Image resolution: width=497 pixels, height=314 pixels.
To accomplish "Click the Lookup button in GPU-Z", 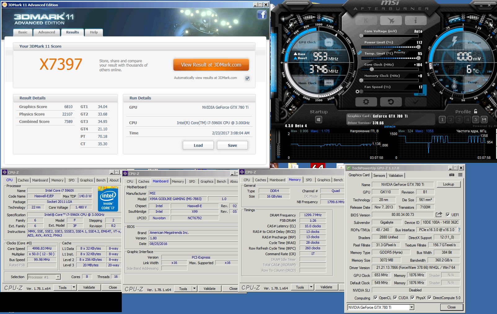I will [448, 184].
